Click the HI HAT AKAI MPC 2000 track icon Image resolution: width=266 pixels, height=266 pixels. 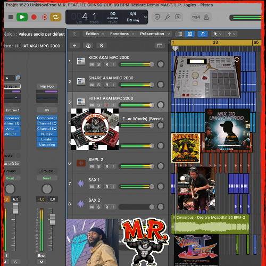click(81, 102)
